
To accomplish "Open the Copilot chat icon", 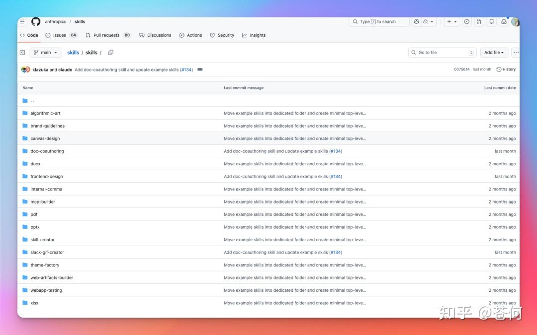I will coord(416,21).
